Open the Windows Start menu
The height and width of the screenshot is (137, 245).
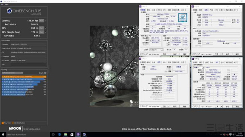[3, 134]
